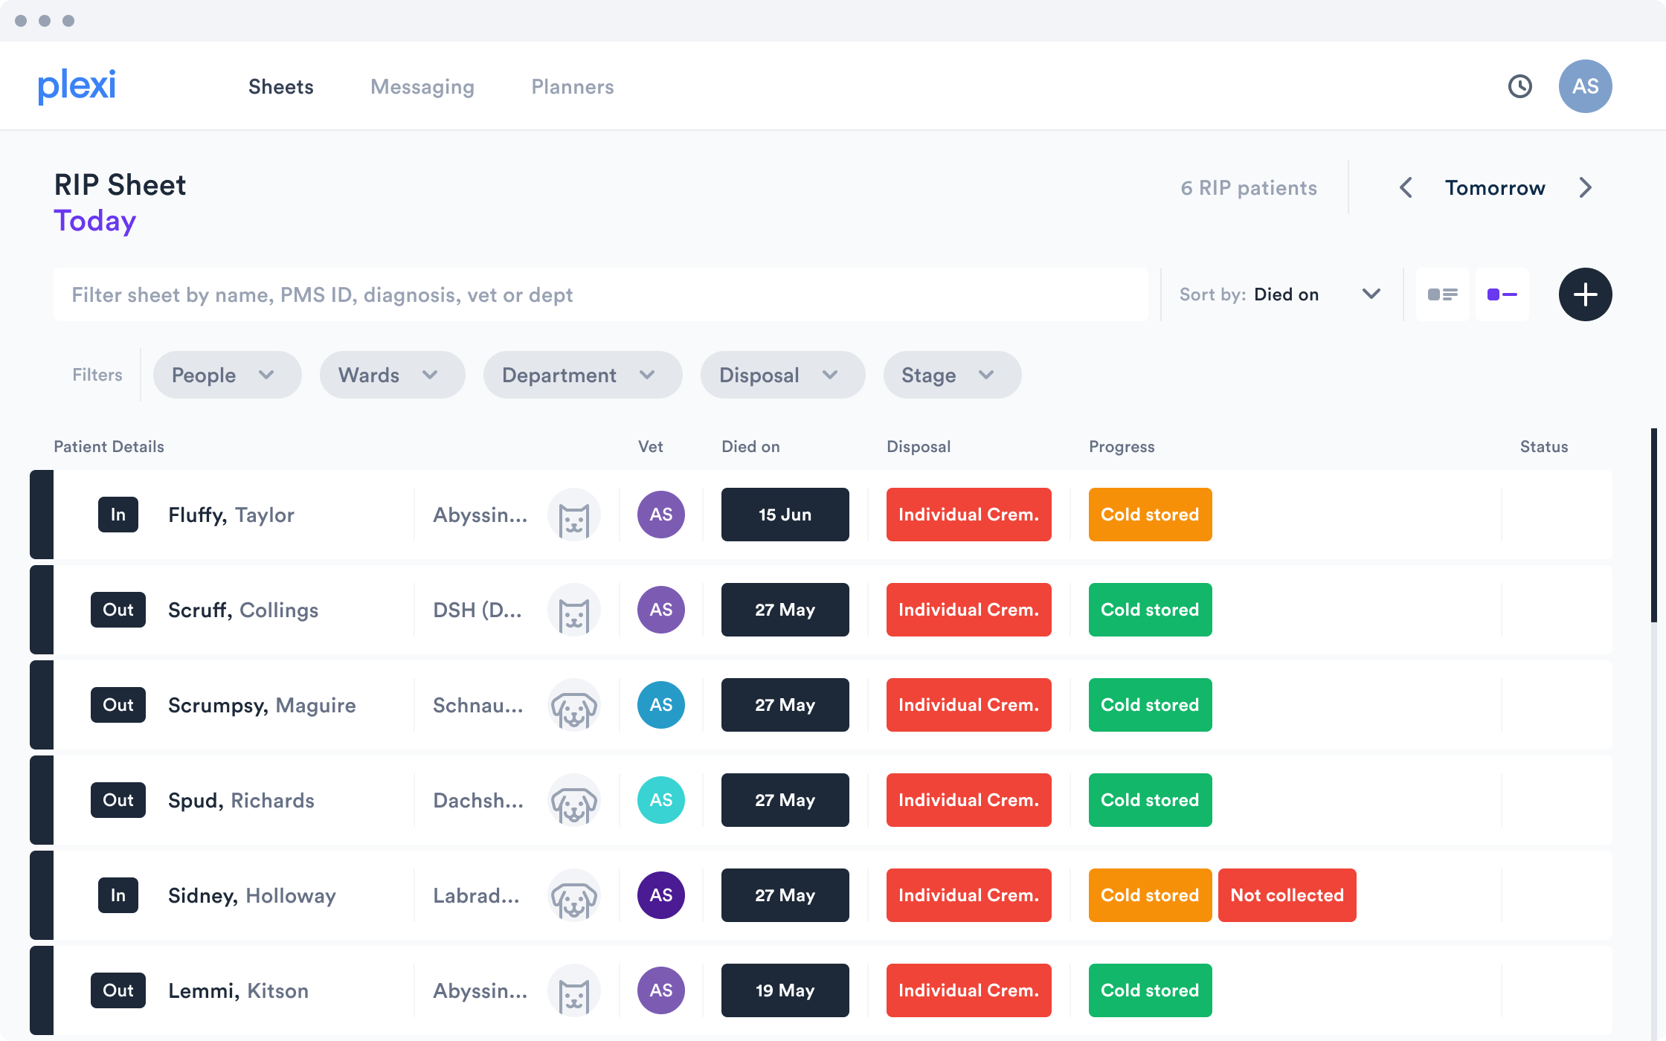Go to next day with right chevron
This screenshot has width=1666, height=1041.
tap(1585, 187)
